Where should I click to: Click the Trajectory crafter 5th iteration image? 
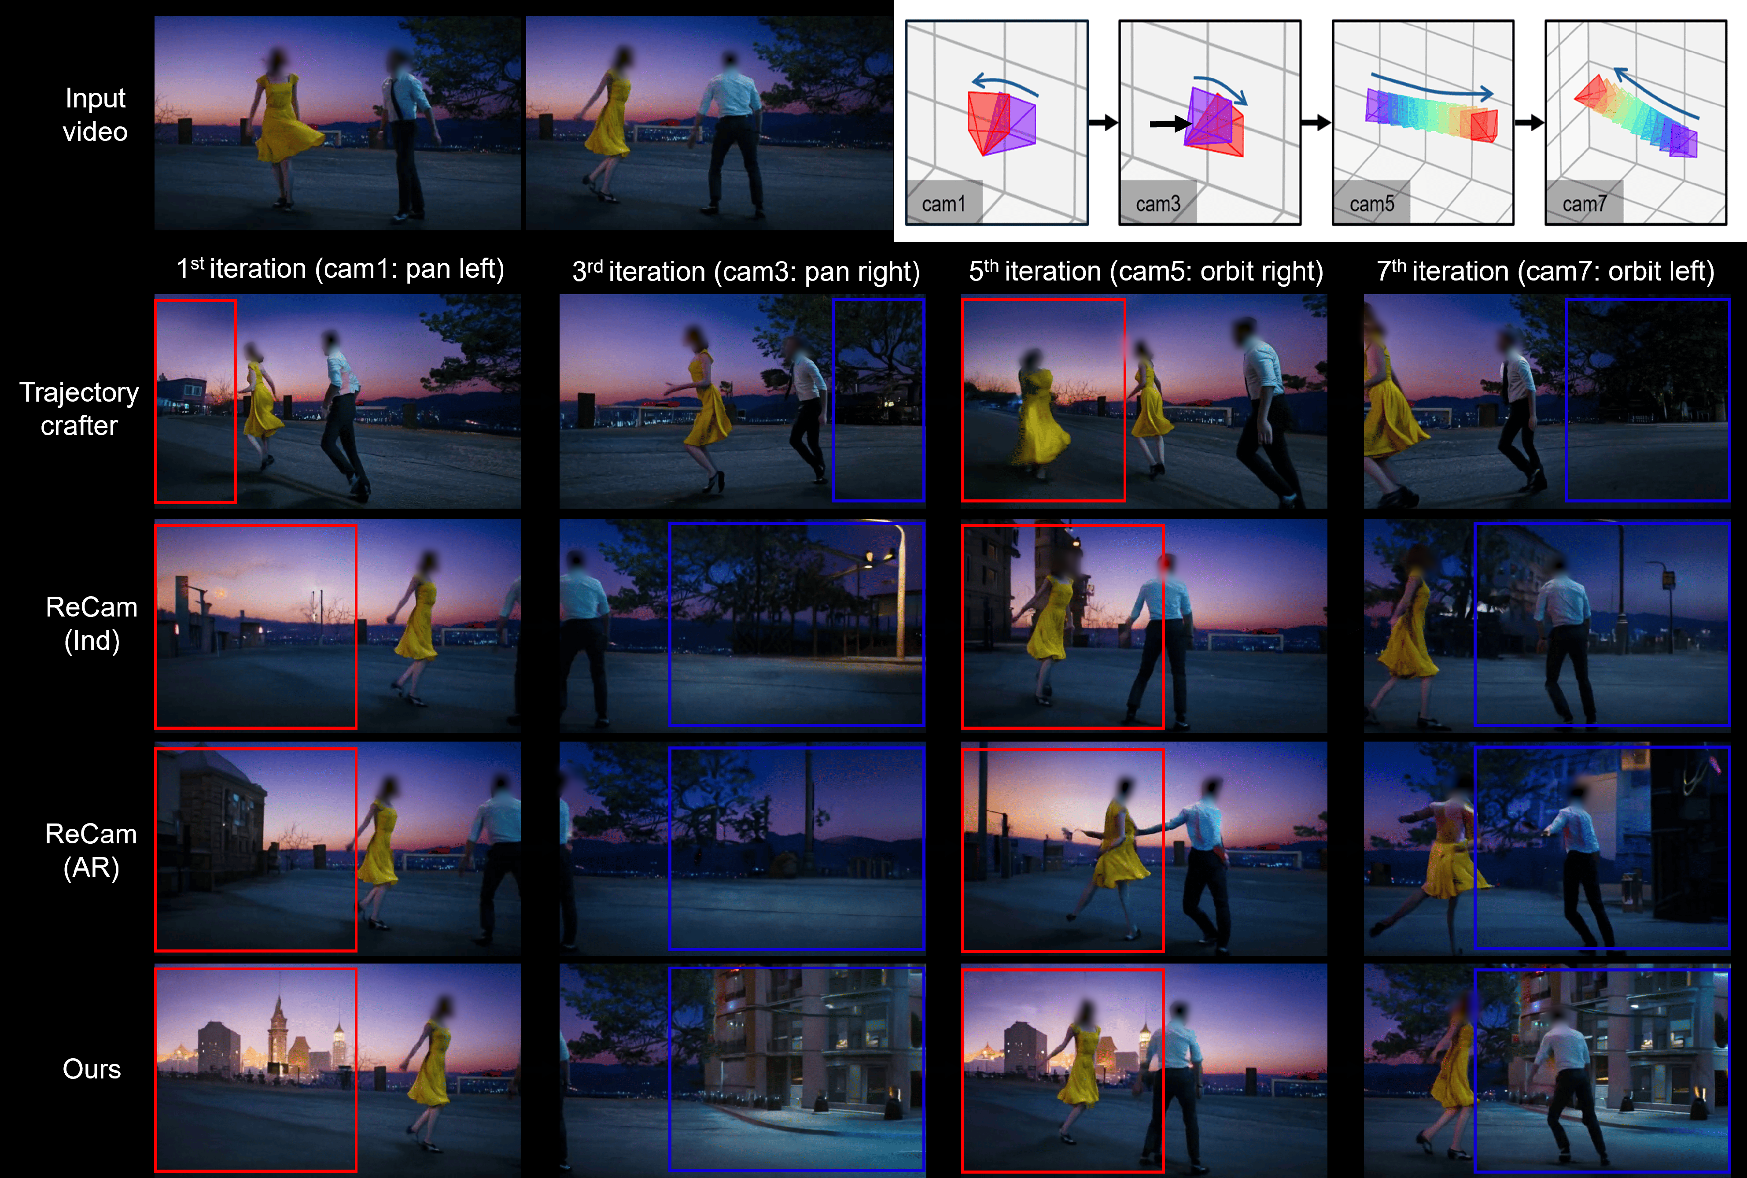[1143, 401]
